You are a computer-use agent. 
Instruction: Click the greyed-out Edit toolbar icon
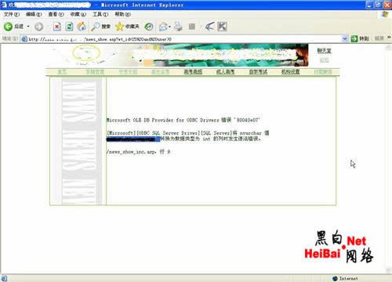pos(192,27)
